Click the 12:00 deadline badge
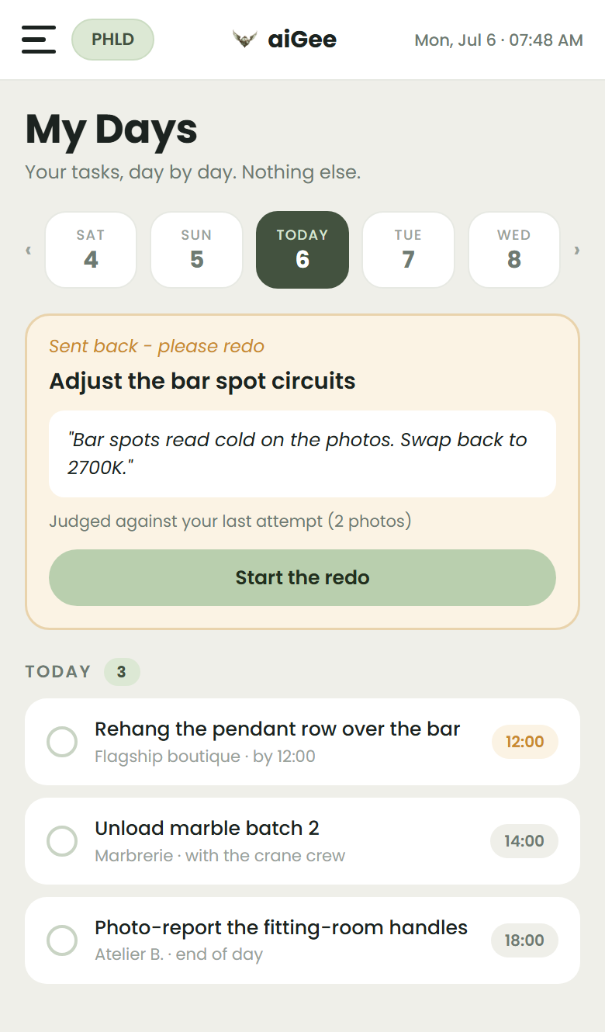 click(525, 742)
